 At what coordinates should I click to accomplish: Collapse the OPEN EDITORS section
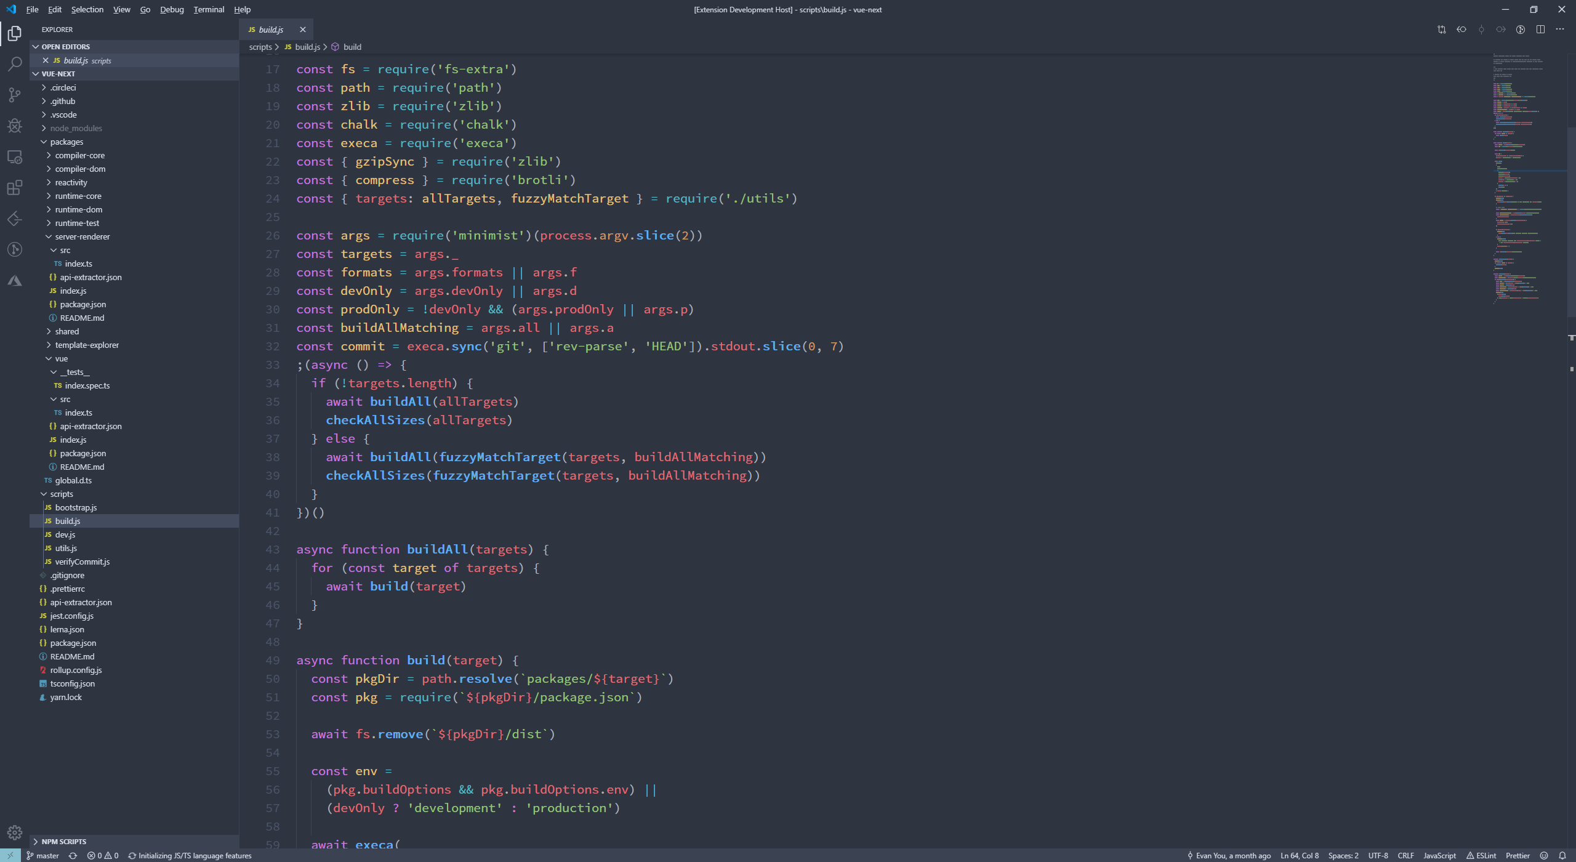pyautogui.click(x=65, y=47)
